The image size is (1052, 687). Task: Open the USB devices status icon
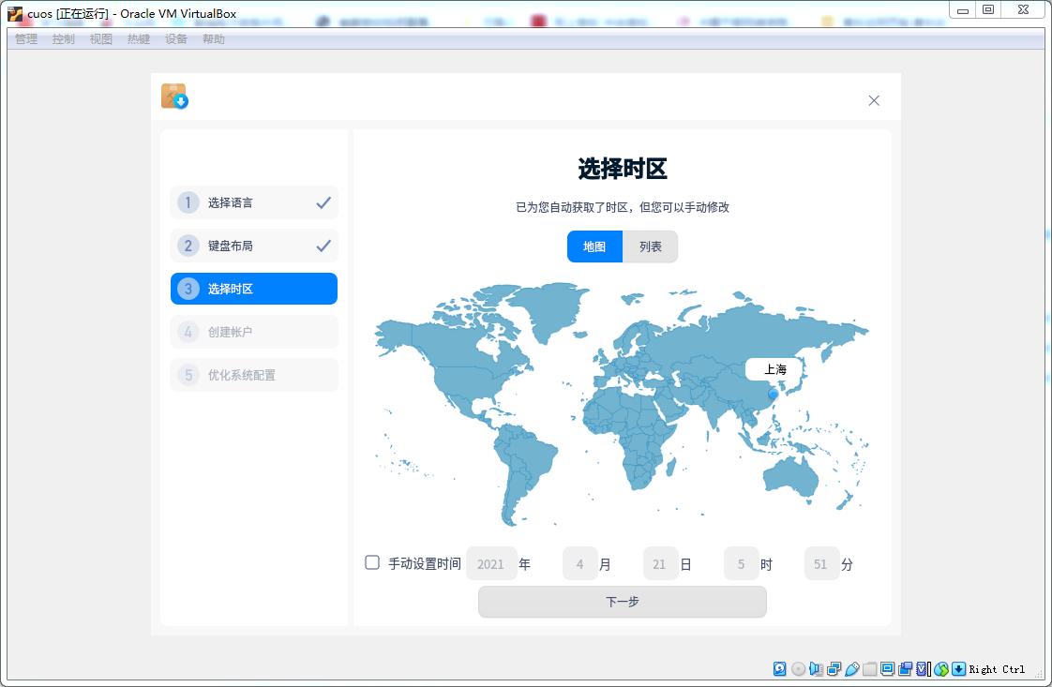point(850,668)
